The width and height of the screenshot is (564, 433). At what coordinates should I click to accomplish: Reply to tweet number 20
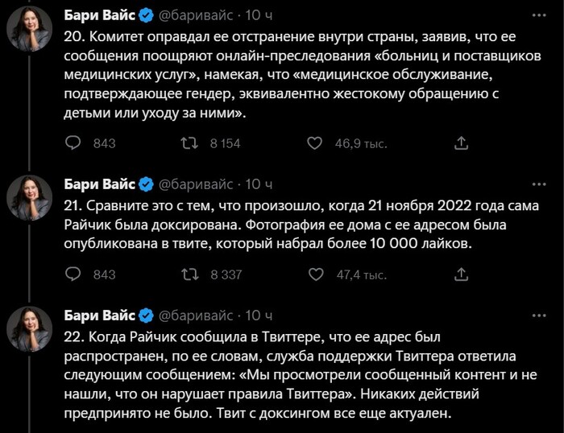[73, 143]
